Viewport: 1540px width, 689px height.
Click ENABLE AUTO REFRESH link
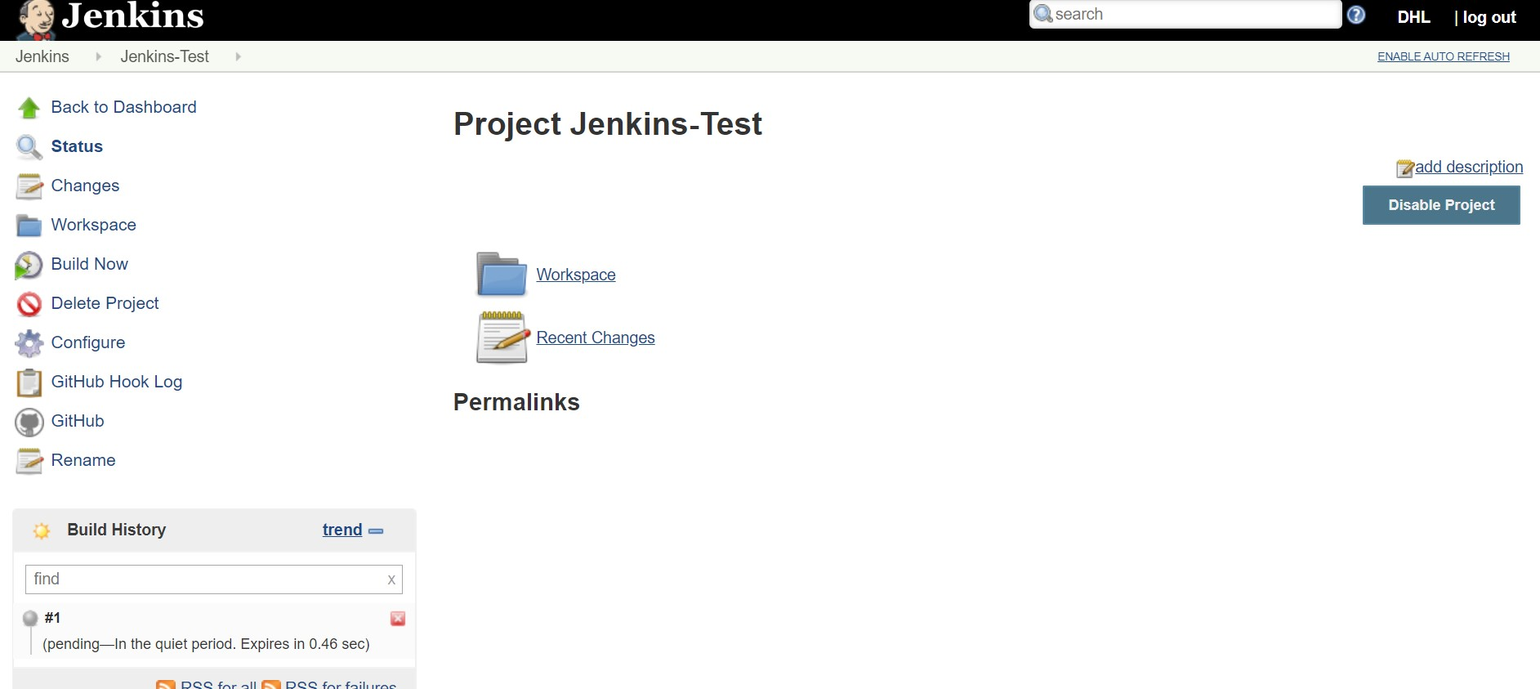tap(1443, 56)
